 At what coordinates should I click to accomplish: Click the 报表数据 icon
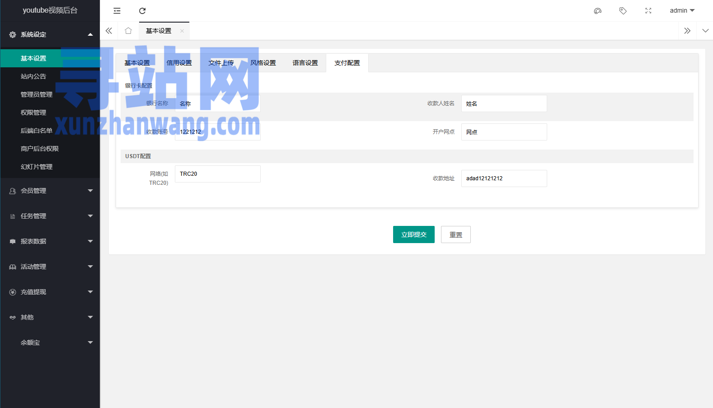click(13, 241)
